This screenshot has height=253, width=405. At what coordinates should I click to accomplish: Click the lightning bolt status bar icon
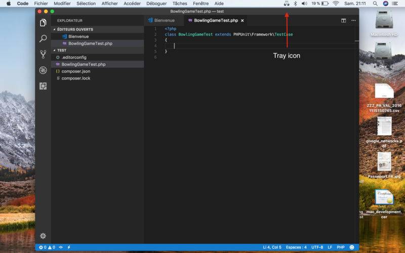point(69,247)
